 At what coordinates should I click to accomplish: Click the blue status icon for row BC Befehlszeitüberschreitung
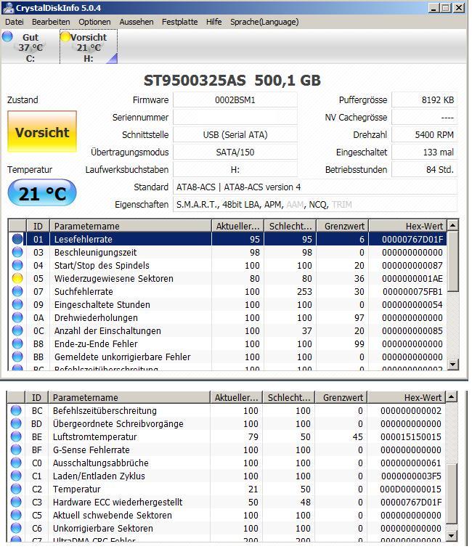(x=16, y=410)
